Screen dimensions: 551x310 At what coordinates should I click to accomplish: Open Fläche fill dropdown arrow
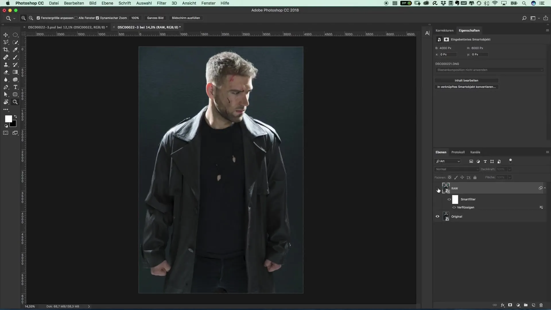[510, 177]
